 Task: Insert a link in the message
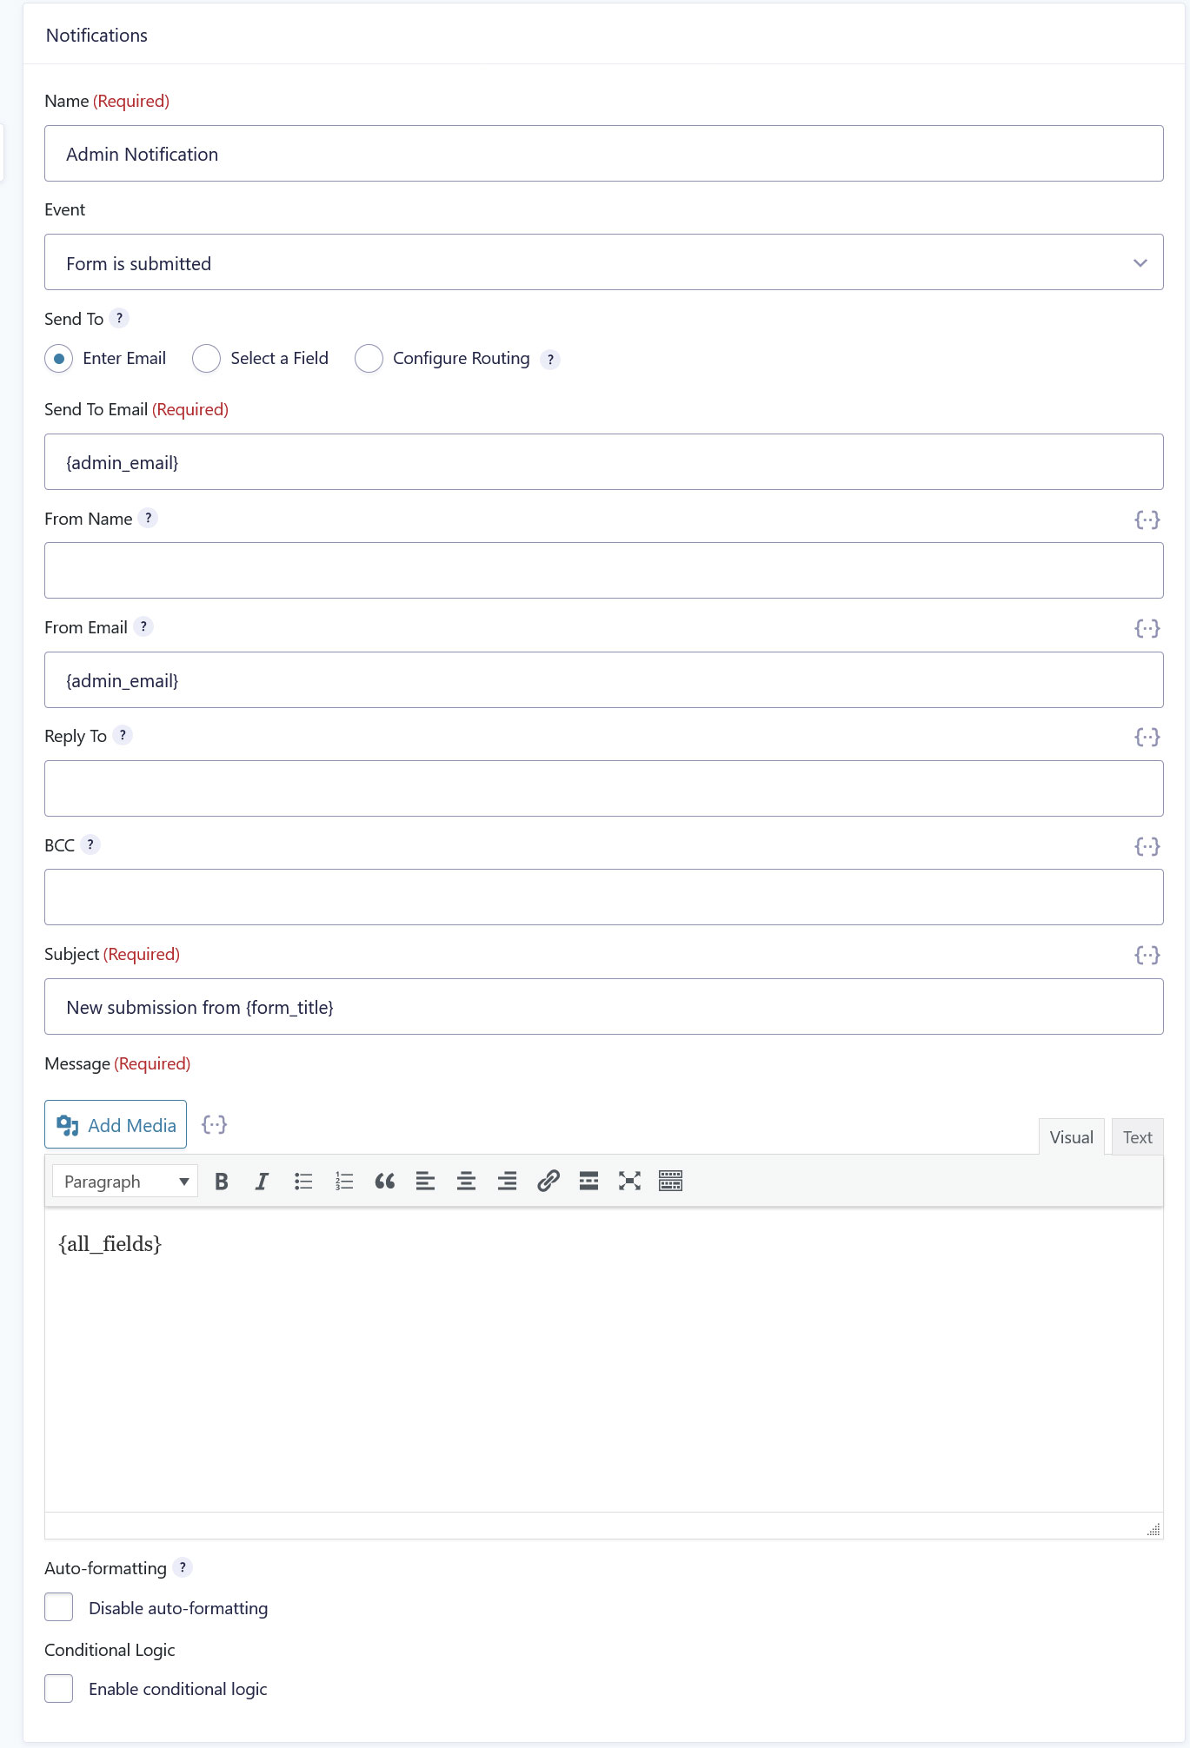click(548, 1182)
